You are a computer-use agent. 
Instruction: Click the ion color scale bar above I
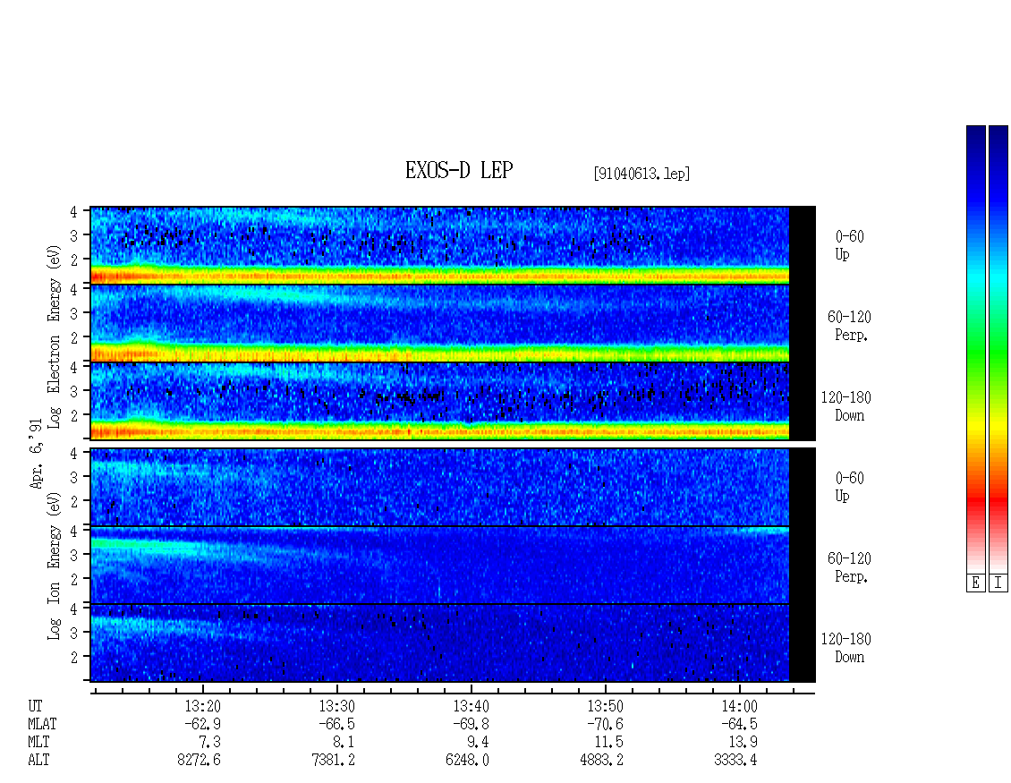(998, 349)
